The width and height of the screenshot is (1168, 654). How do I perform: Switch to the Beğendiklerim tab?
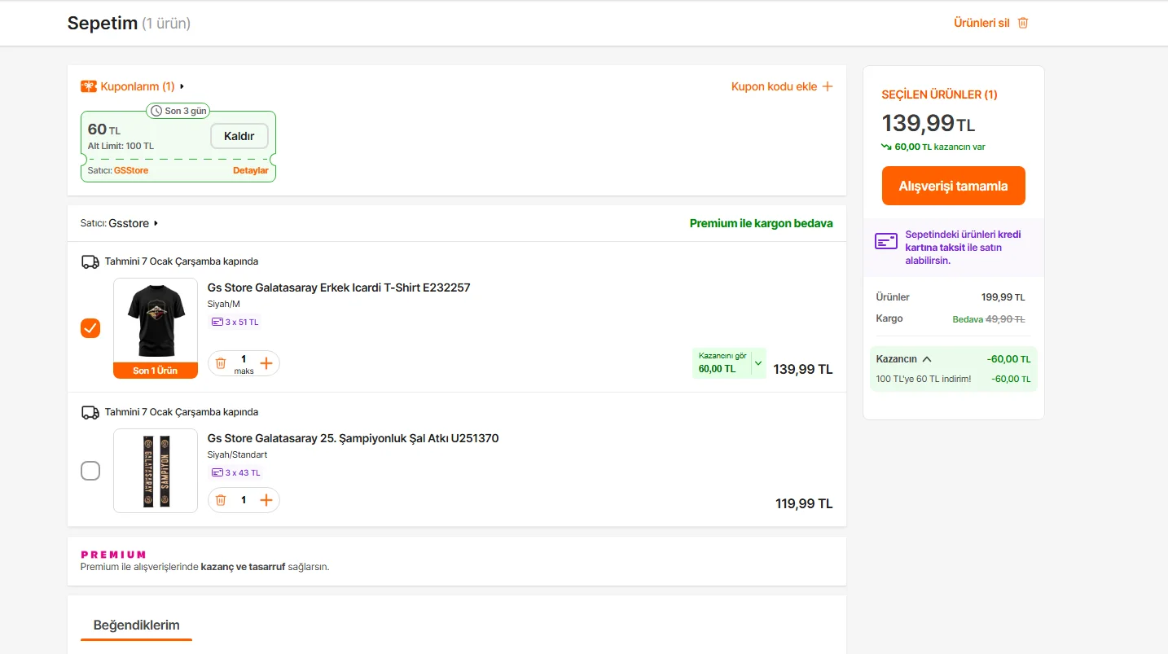click(x=137, y=625)
